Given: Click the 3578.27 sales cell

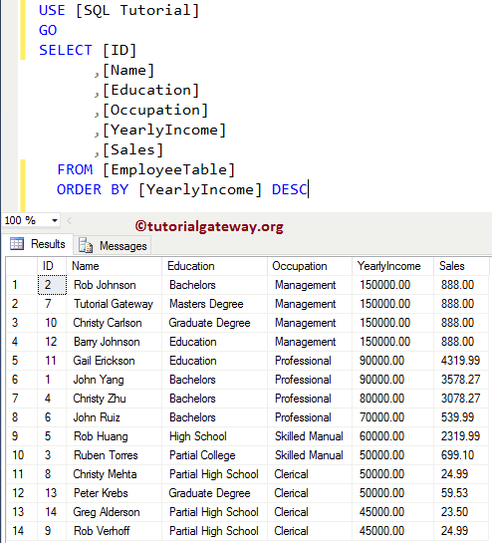Looking at the screenshot, I should tap(461, 380).
